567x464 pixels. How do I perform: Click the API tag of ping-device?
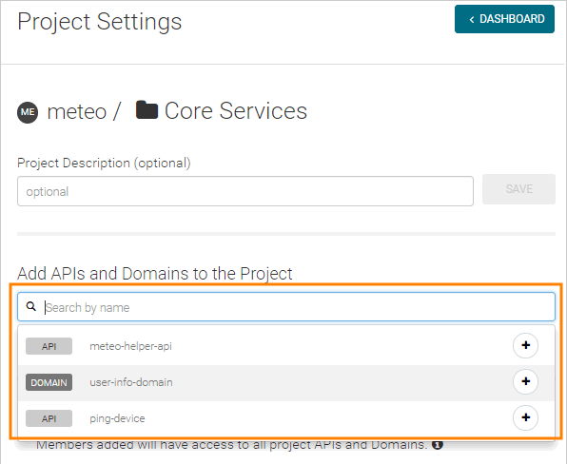tap(49, 418)
